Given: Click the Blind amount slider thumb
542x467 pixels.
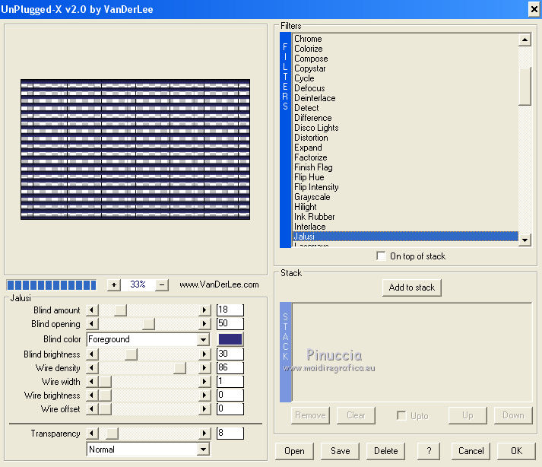Looking at the screenshot, I should pyautogui.click(x=120, y=310).
